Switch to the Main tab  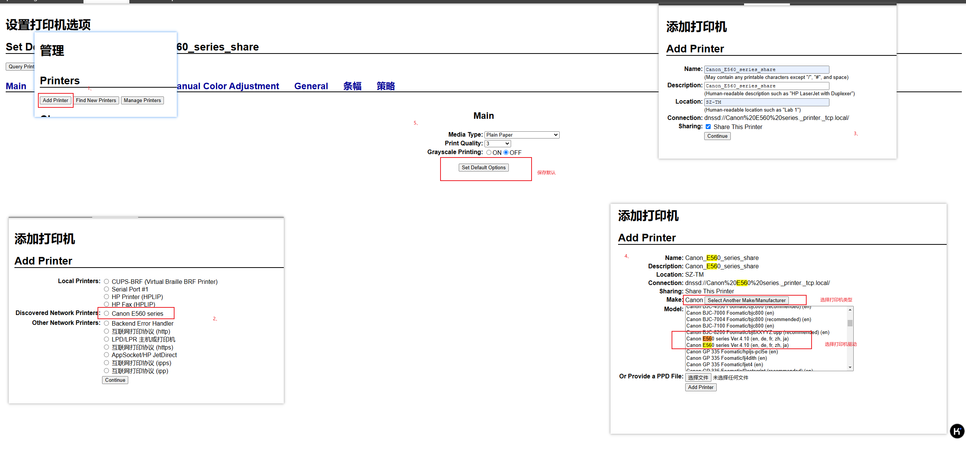pos(16,86)
